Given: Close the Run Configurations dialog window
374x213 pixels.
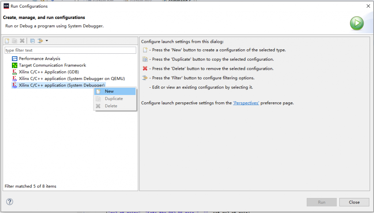Looking at the screenshot, I should pos(368,6).
